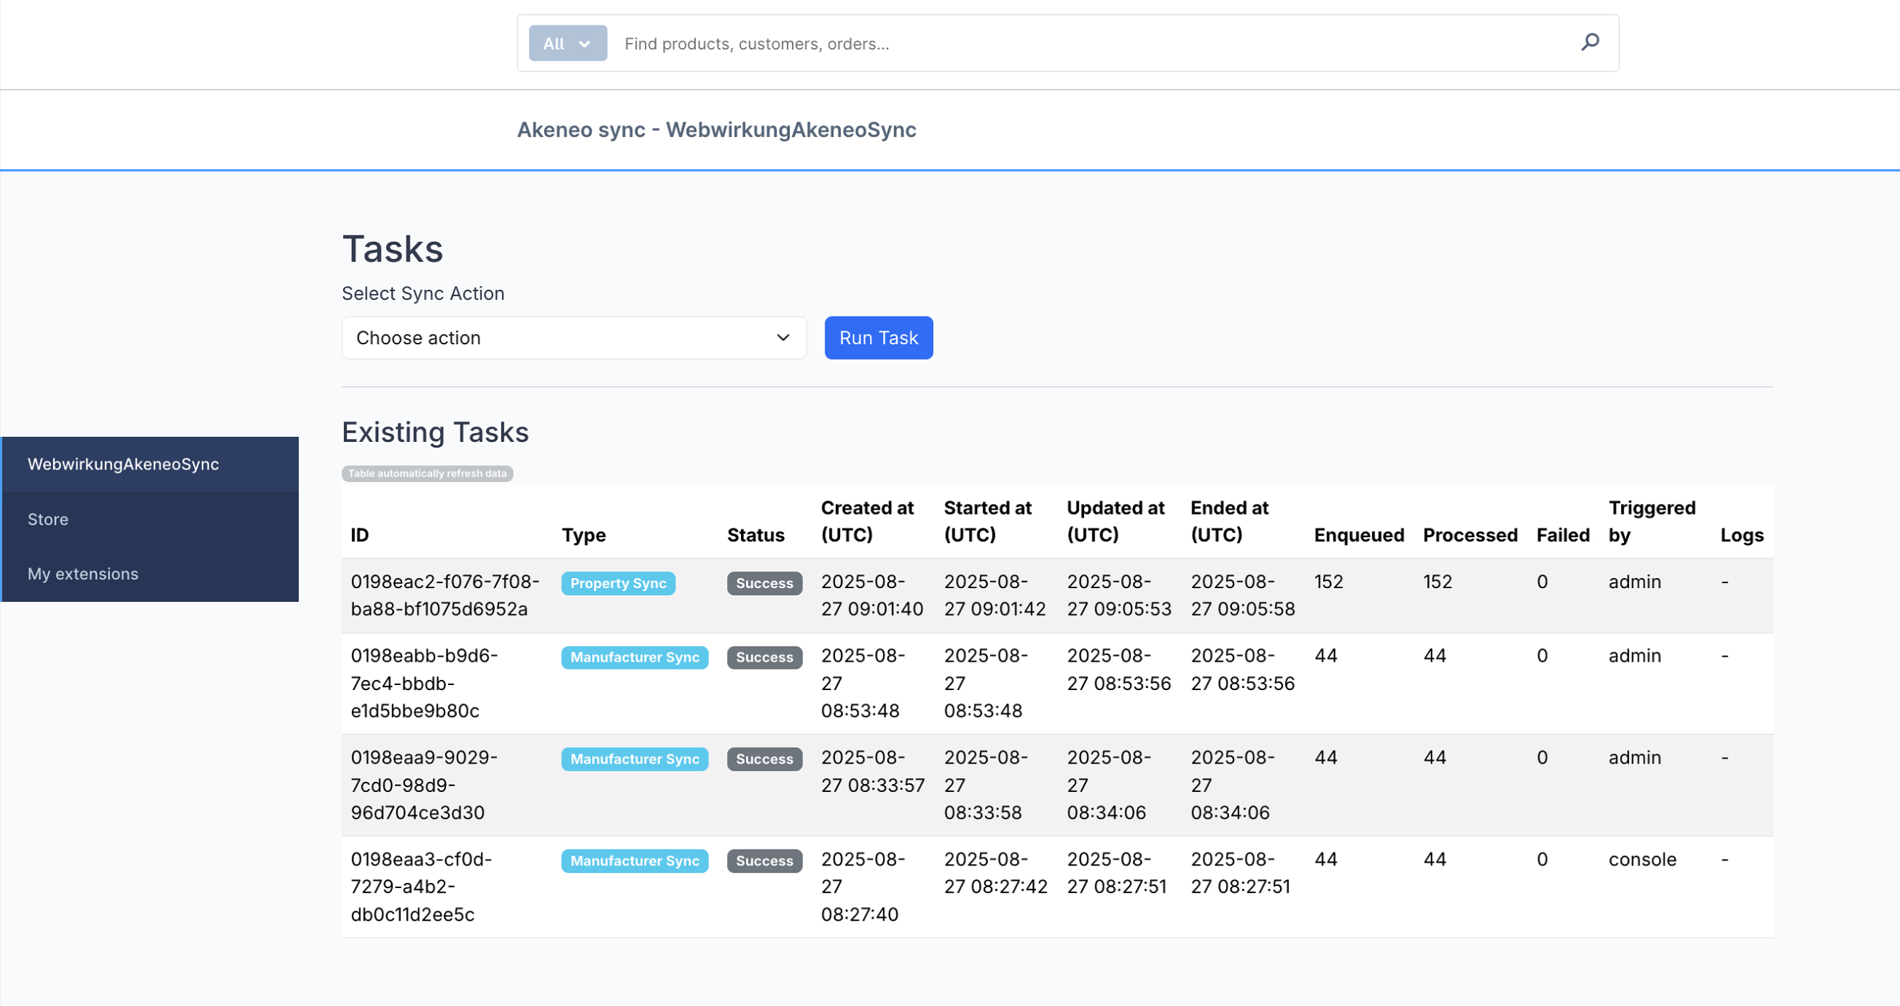Navigate to My extensions
This screenshot has height=1006, width=1900.
pos(82,573)
